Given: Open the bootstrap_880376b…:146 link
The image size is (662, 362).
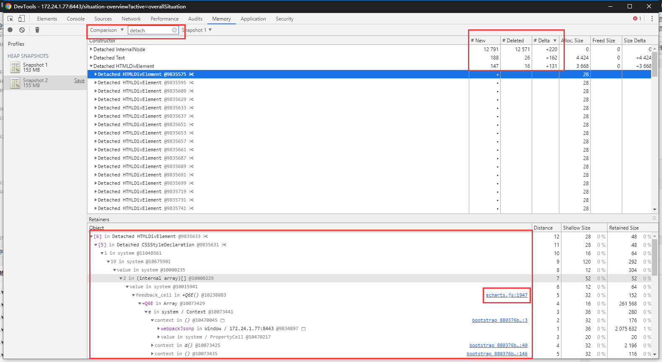Looking at the screenshot, I should (x=497, y=354).
